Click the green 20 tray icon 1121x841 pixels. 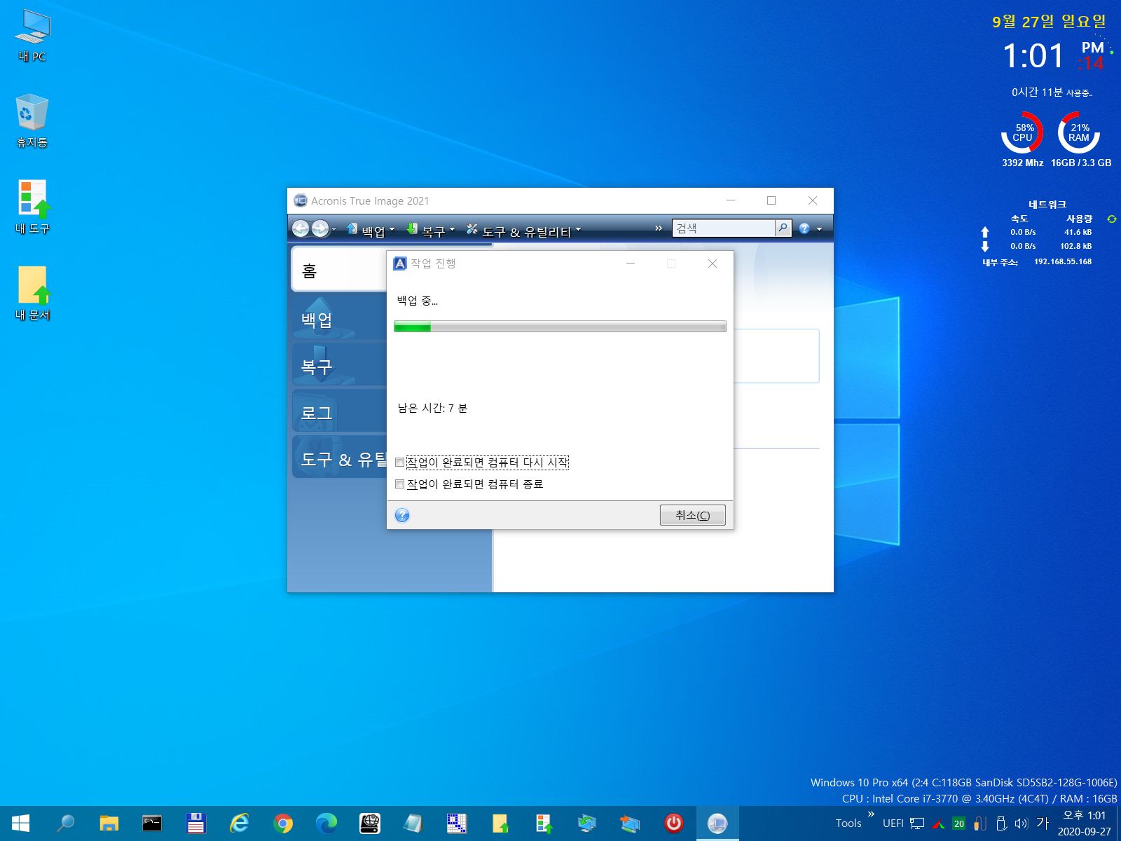(959, 823)
